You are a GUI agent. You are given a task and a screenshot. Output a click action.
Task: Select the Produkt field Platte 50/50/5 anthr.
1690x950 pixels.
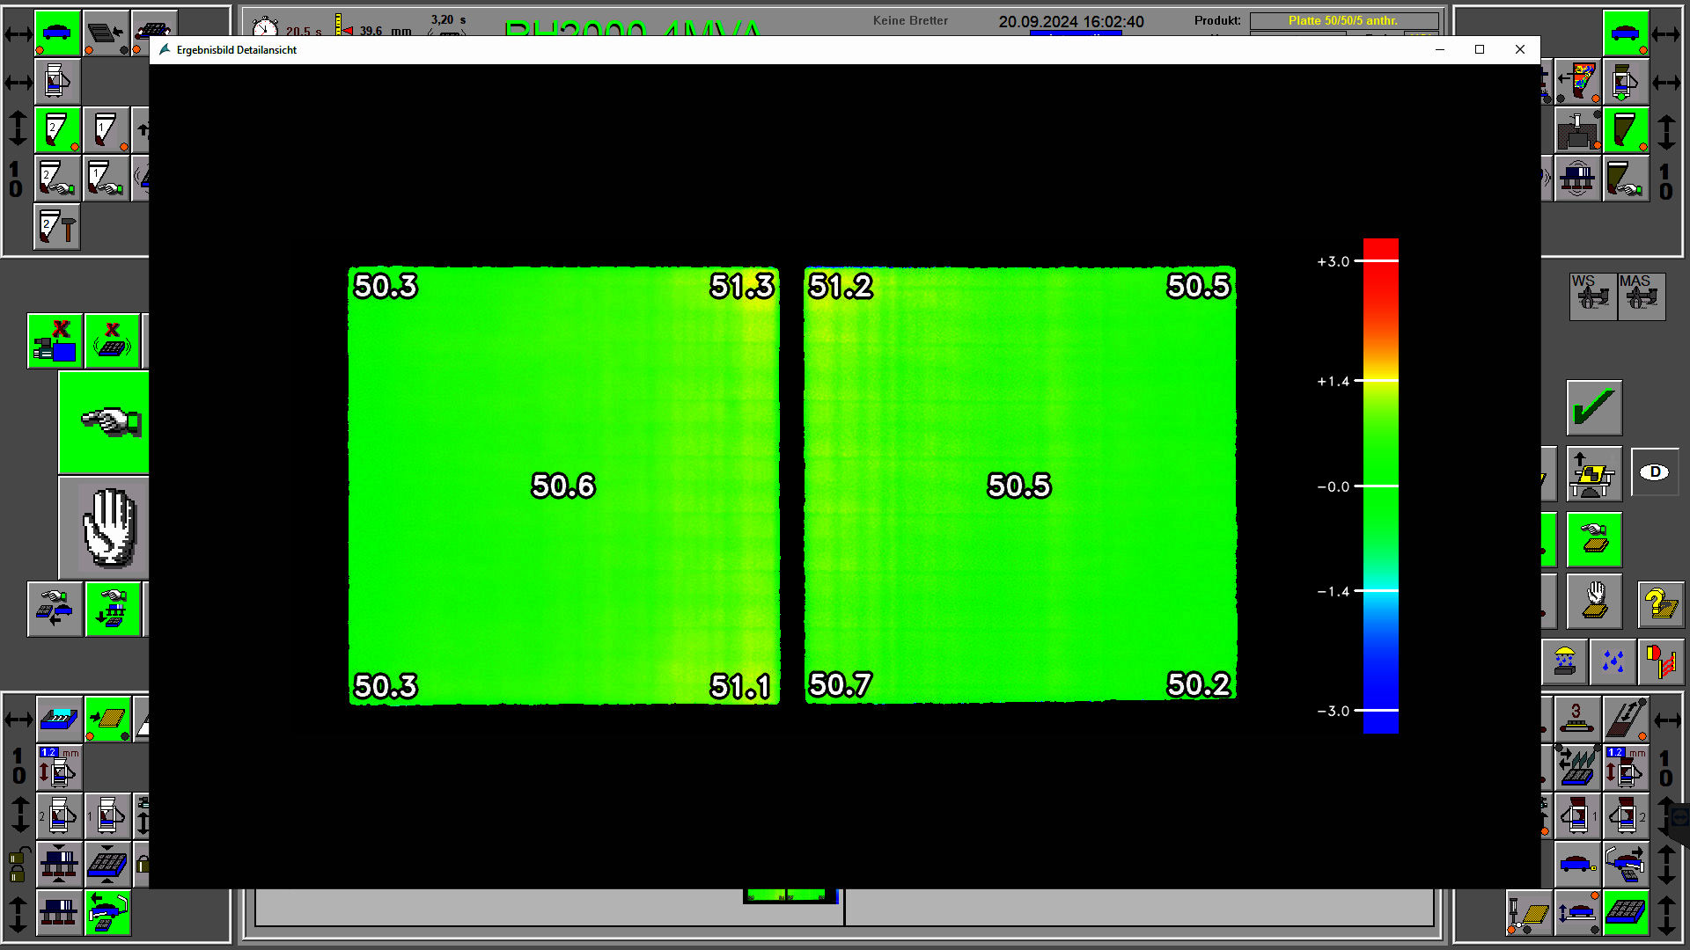pos(1343,20)
